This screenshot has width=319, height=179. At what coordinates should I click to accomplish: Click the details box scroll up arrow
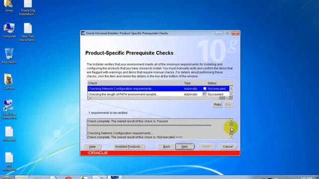231,120
